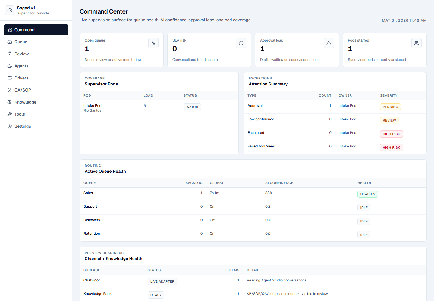Click the Drivers routing icon
The image size is (434, 301).
pyautogui.click(x=10, y=78)
